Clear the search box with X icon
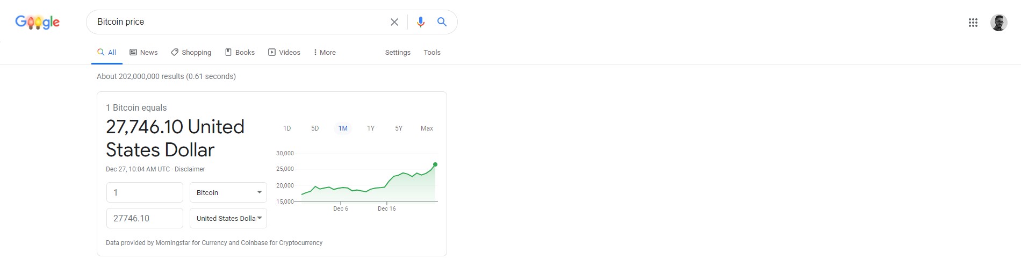The height and width of the screenshot is (259, 1021). pos(394,22)
